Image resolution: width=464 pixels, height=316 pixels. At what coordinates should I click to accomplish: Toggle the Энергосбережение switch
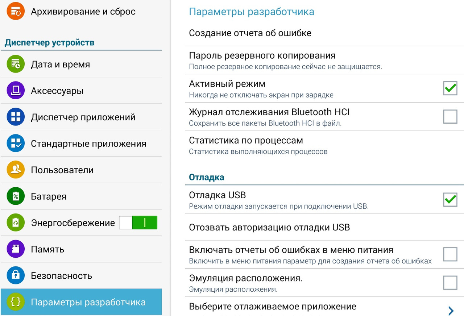[138, 223]
